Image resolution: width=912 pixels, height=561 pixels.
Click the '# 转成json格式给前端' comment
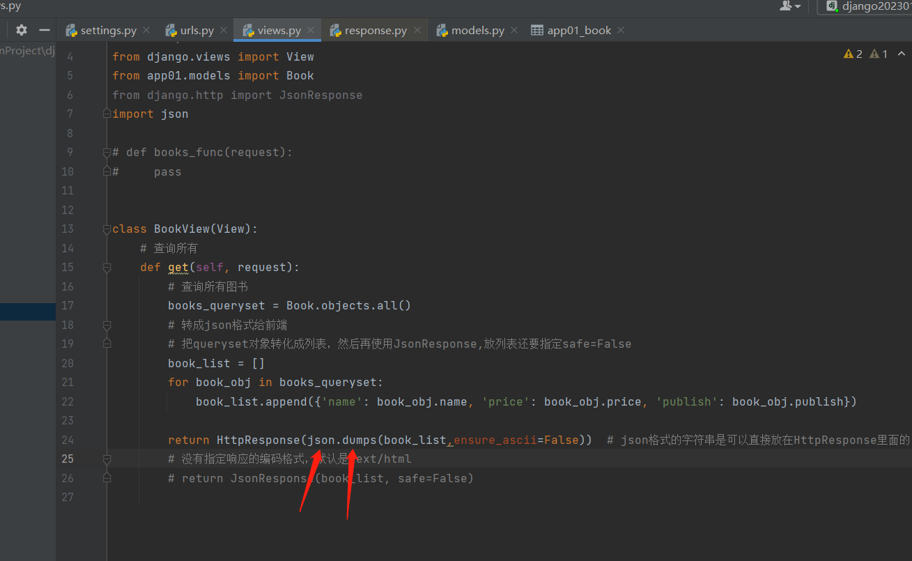coord(228,325)
